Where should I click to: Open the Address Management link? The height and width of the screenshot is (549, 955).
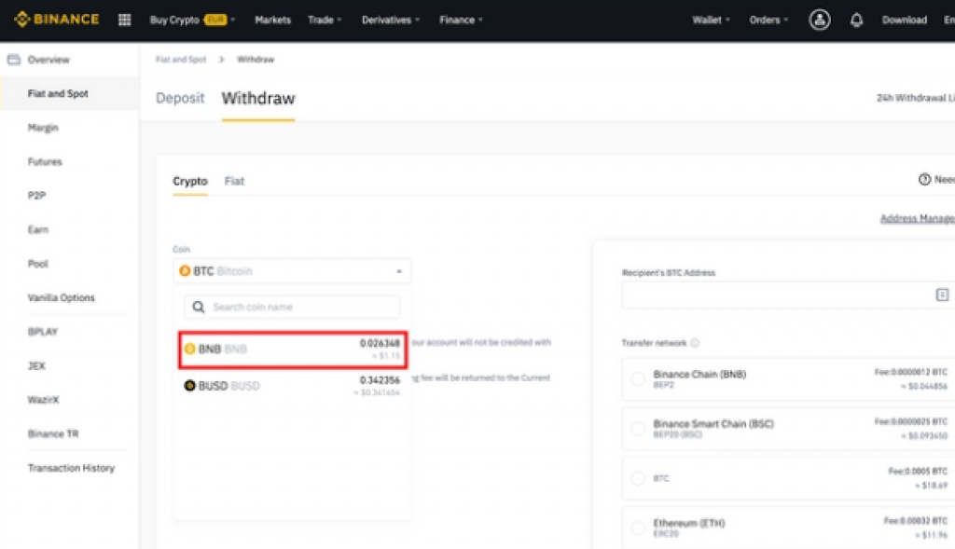tap(918, 218)
